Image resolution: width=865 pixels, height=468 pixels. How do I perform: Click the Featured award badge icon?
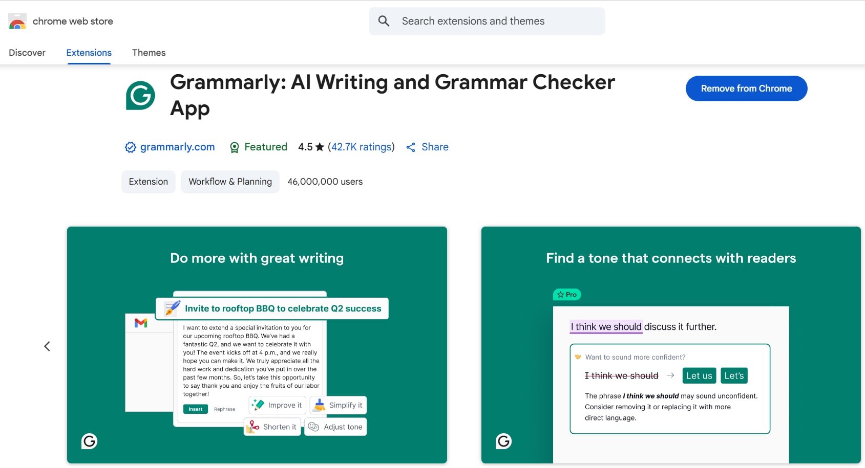point(235,147)
